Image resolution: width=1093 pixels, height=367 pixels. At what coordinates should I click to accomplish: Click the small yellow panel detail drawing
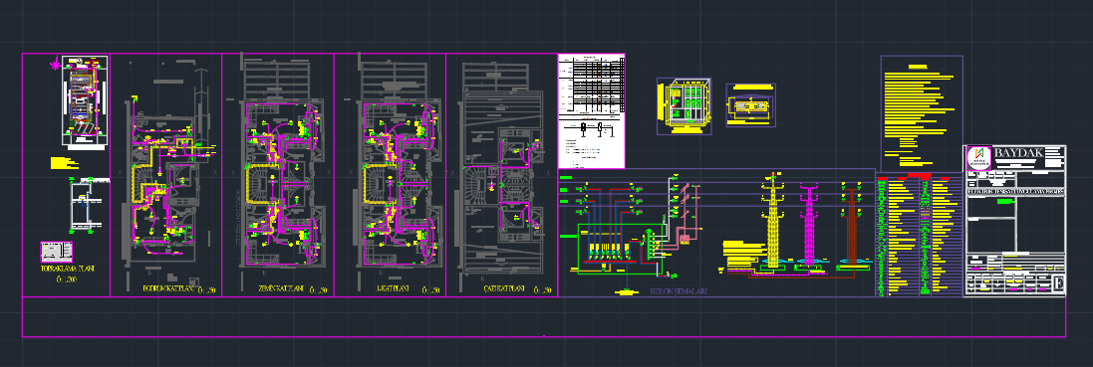pos(750,105)
